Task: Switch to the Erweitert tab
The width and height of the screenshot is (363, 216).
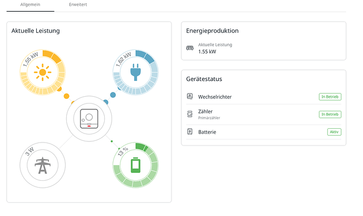Action: tap(78, 4)
